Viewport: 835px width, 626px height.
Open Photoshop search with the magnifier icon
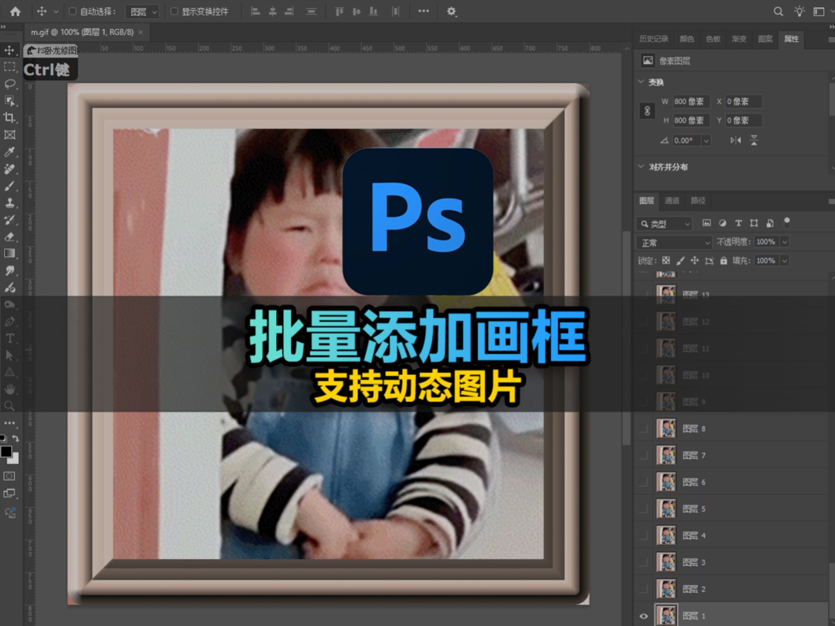click(x=778, y=11)
